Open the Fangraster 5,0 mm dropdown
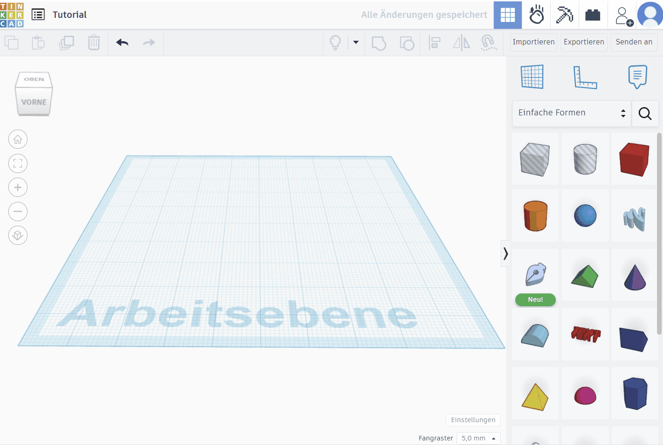The width and height of the screenshot is (663, 445). pyautogui.click(x=478, y=438)
